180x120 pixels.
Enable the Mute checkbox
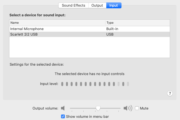(137, 108)
